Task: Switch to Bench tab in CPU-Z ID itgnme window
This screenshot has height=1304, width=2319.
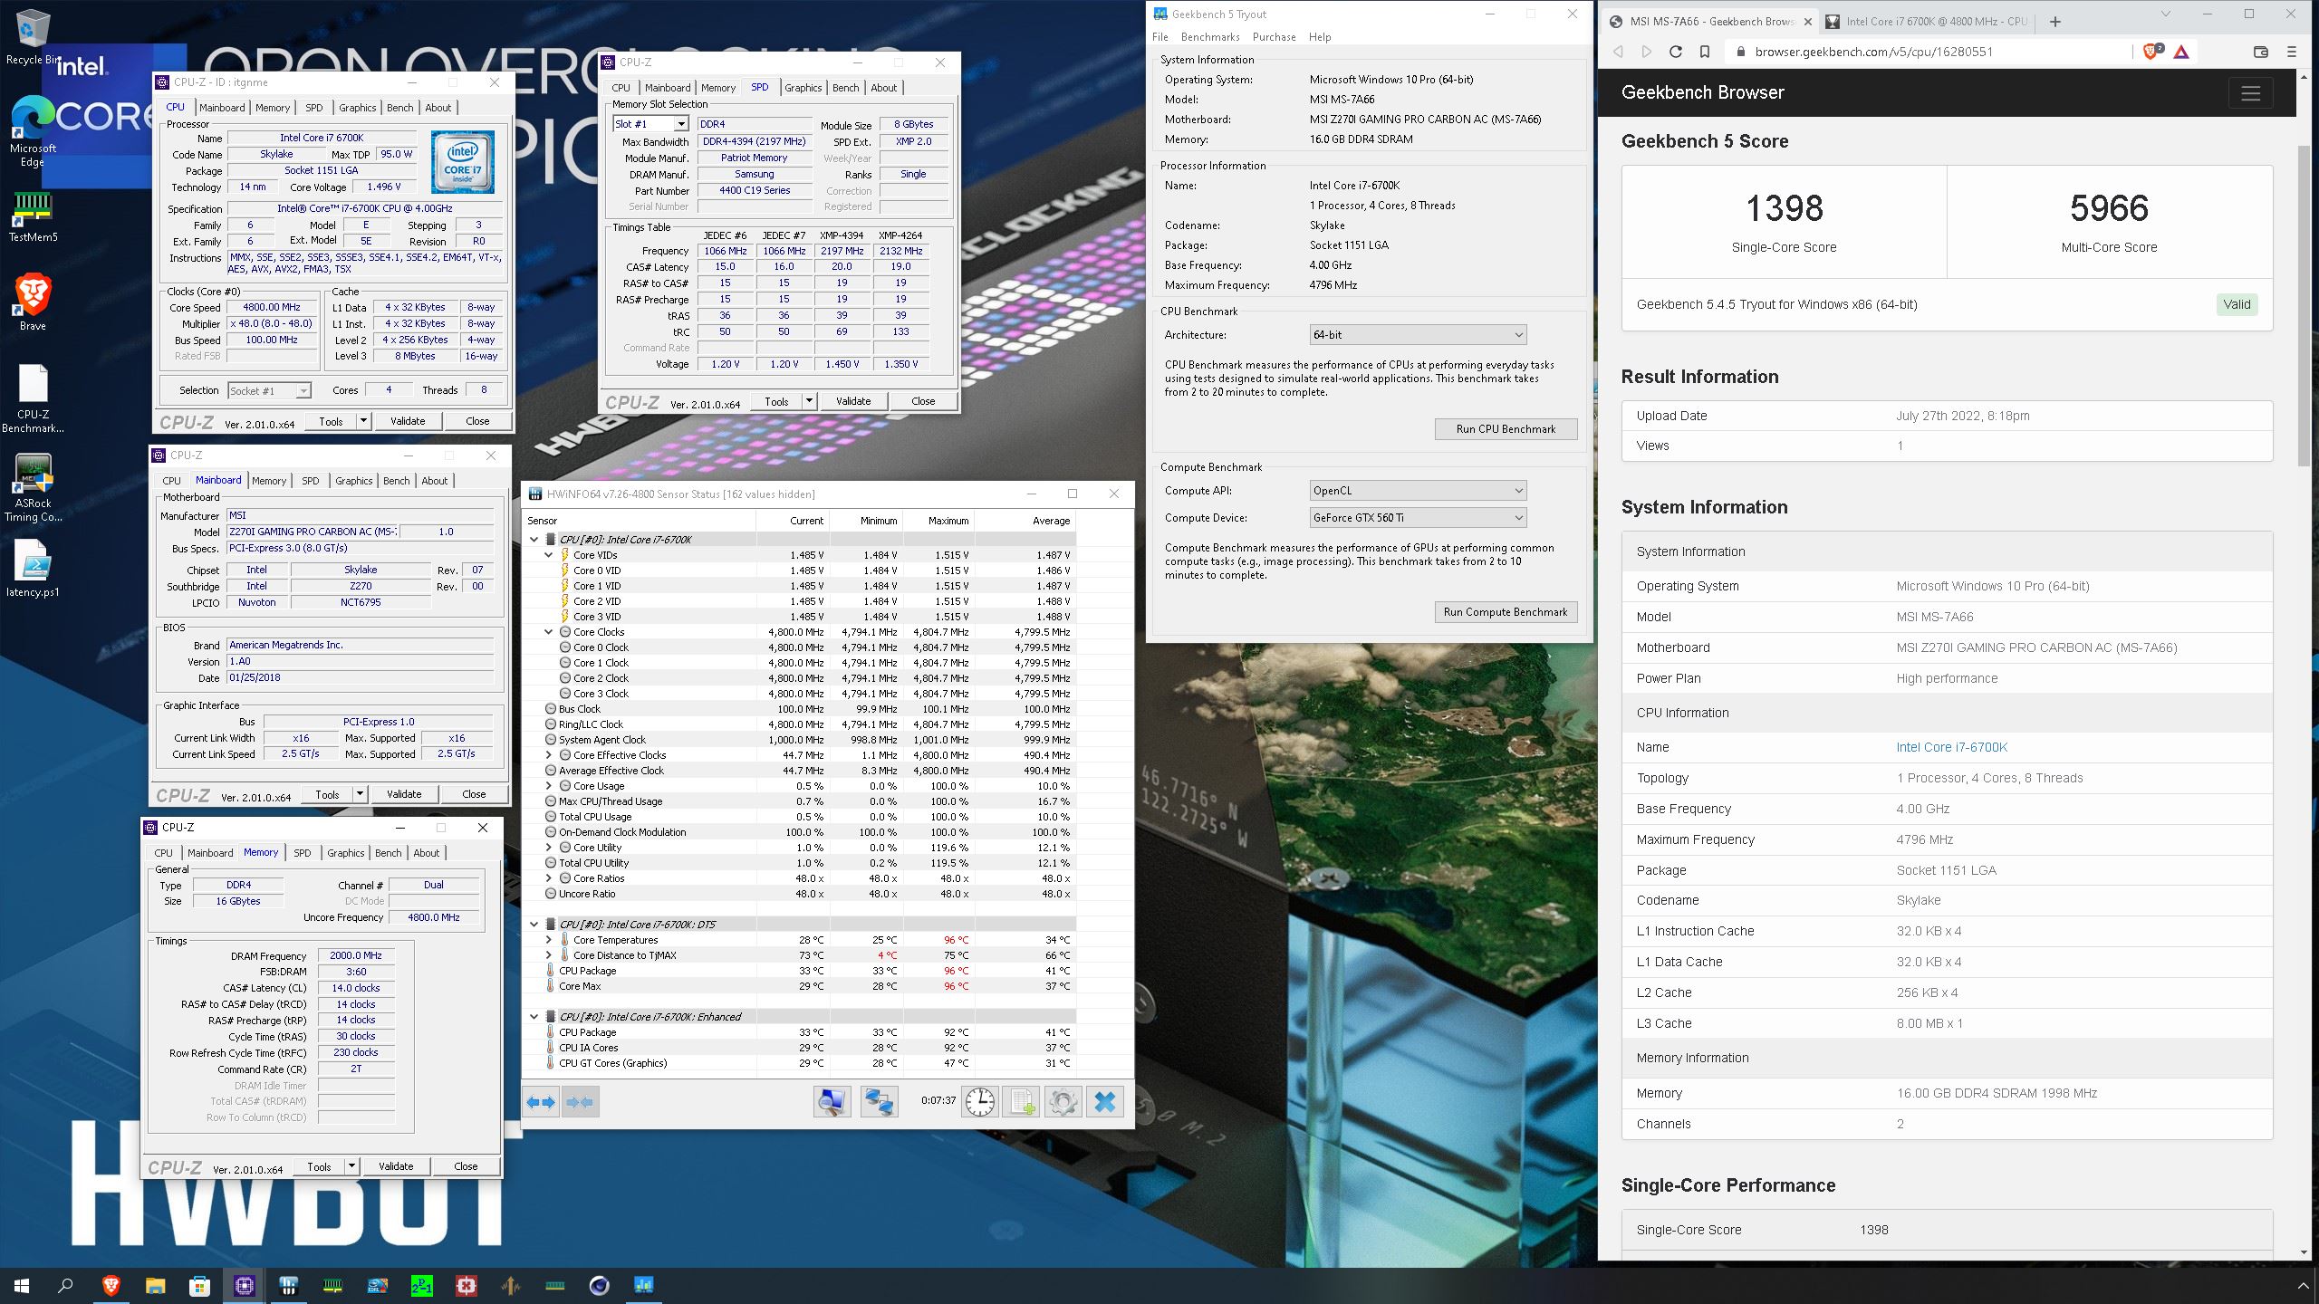Action: click(399, 108)
